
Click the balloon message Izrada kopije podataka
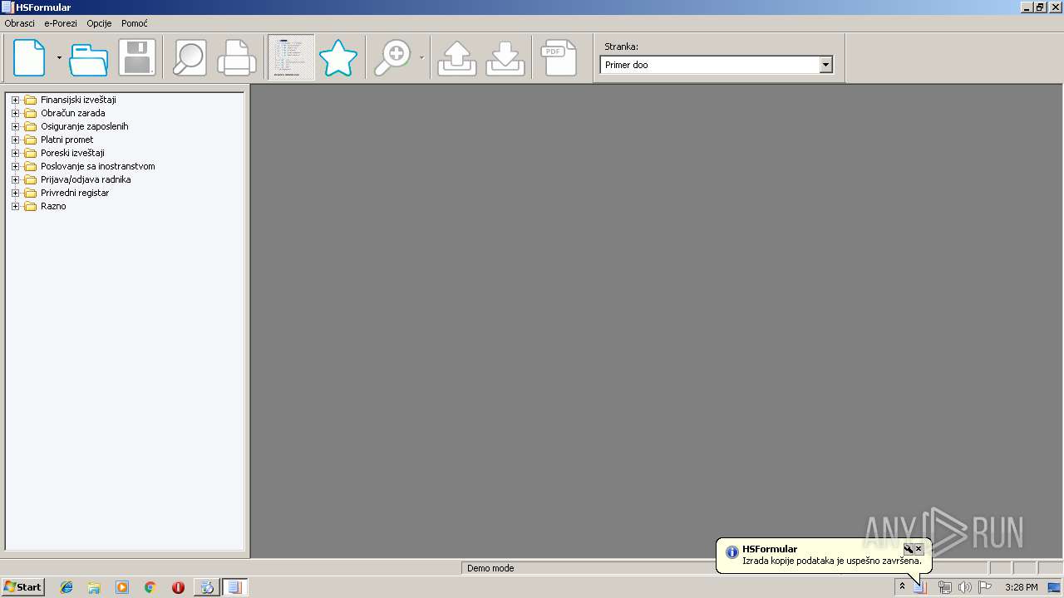click(x=832, y=561)
